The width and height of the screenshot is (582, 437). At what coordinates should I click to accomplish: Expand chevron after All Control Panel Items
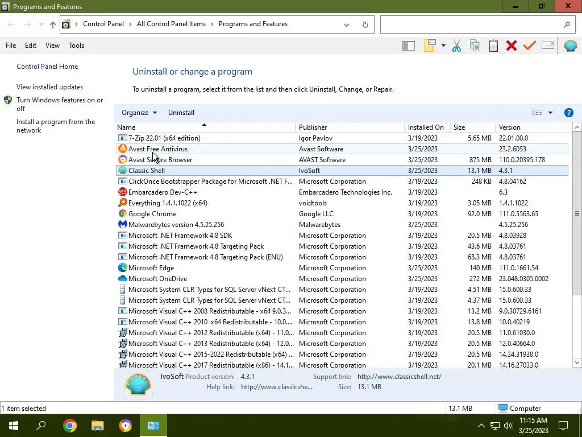(x=212, y=24)
